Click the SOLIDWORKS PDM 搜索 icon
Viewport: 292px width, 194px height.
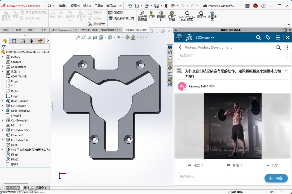[187, 14]
